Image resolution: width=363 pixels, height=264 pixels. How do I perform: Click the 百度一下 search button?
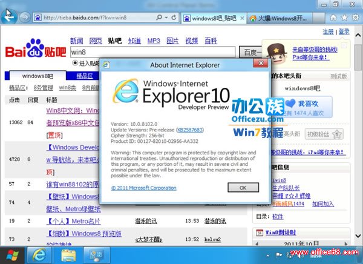pos(250,53)
